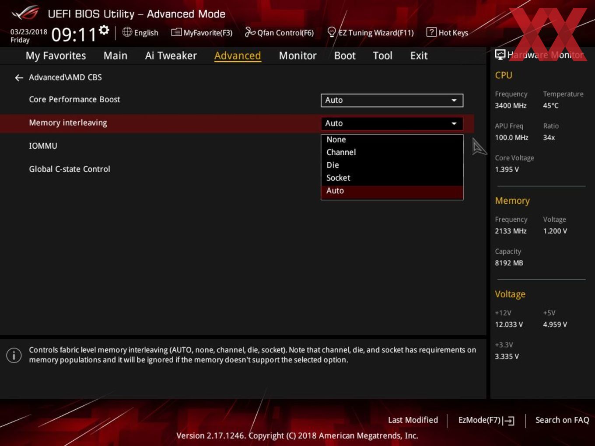This screenshot has width=595, height=446.
Task: Select the Advanced tab
Action: 238,56
